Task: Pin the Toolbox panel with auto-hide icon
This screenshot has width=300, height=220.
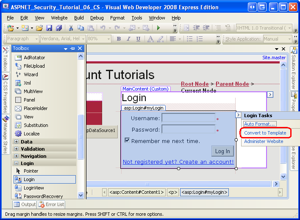Action: [x=72, y=49]
